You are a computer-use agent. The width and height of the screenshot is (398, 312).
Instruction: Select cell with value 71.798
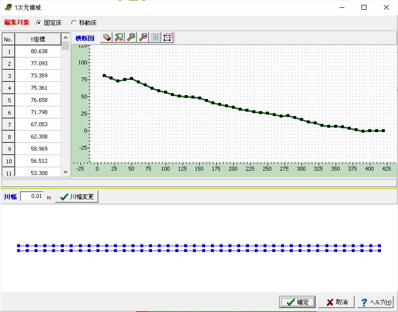point(38,112)
